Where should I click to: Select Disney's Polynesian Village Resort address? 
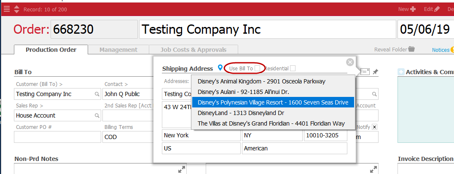(273, 102)
